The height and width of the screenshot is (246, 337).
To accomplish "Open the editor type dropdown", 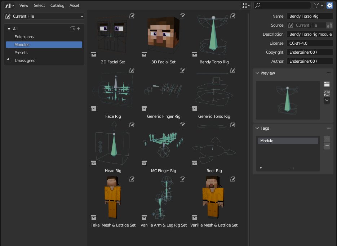I will tap(9, 5).
